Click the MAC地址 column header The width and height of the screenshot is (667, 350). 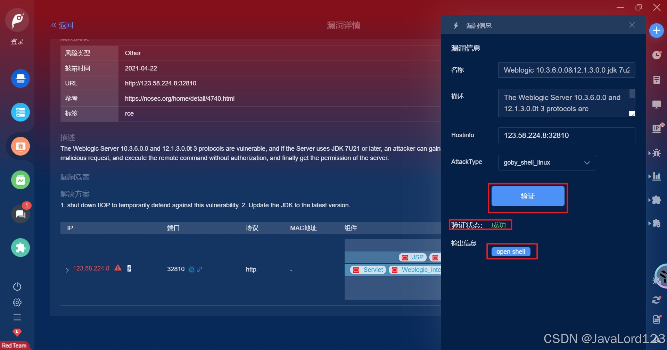pyautogui.click(x=303, y=228)
